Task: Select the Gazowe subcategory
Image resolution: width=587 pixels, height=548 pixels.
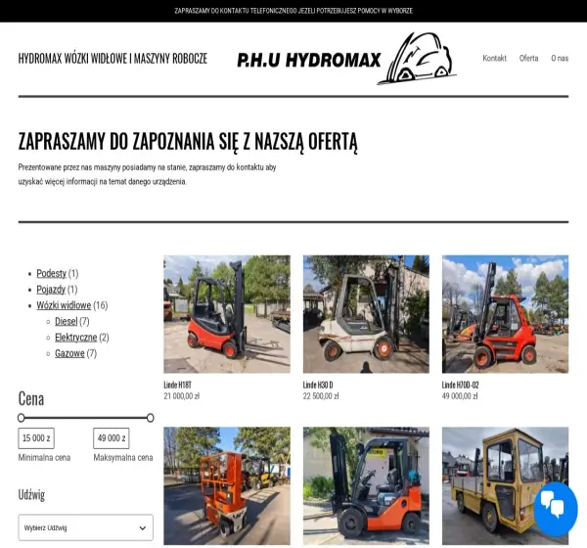Action: [x=69, y=353]
